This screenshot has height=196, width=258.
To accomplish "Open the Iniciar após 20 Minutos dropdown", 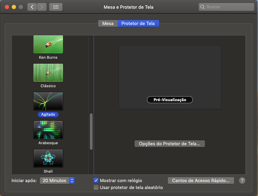I will point(57,180).
